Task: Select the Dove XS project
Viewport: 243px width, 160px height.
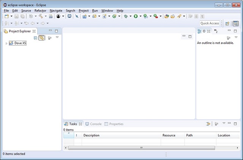Action: (x=18, y=43)
